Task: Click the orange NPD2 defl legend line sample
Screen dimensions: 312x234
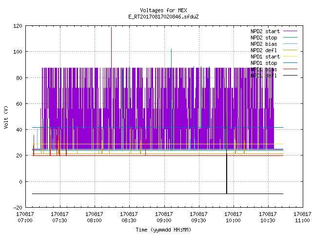Action: (290, 50)
